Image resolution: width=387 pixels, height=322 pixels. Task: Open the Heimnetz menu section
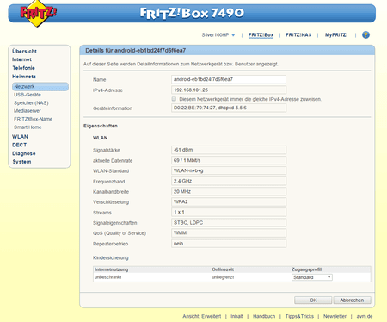click(x=24, y=77)
